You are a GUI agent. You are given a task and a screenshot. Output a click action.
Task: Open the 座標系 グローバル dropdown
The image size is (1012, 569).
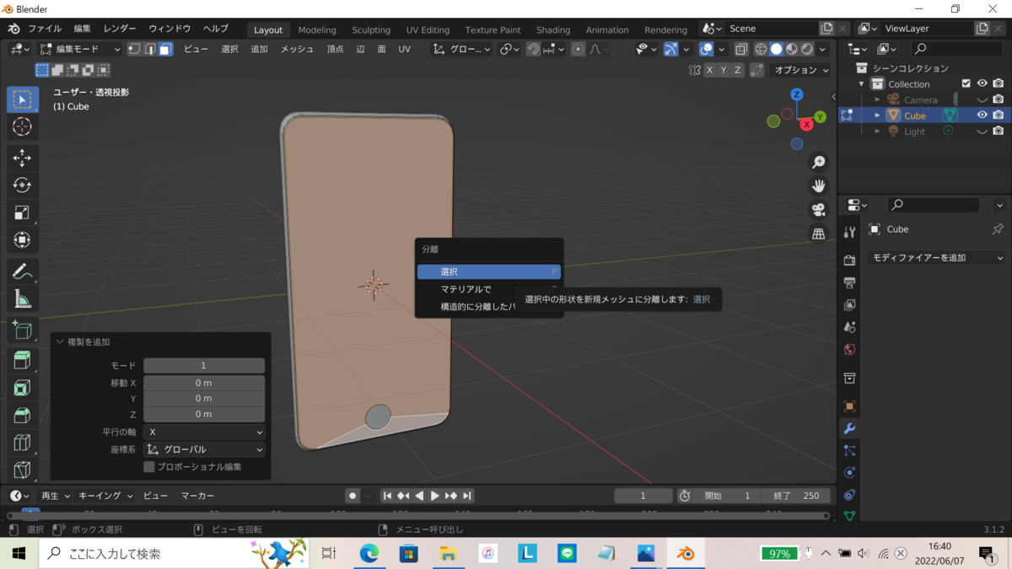[x=204, y=450]
